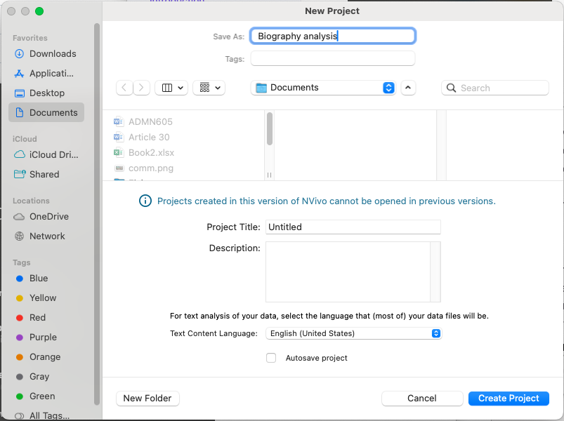Enable the Autosave project checkbox
564x421 pixels.
coord(271,358)
